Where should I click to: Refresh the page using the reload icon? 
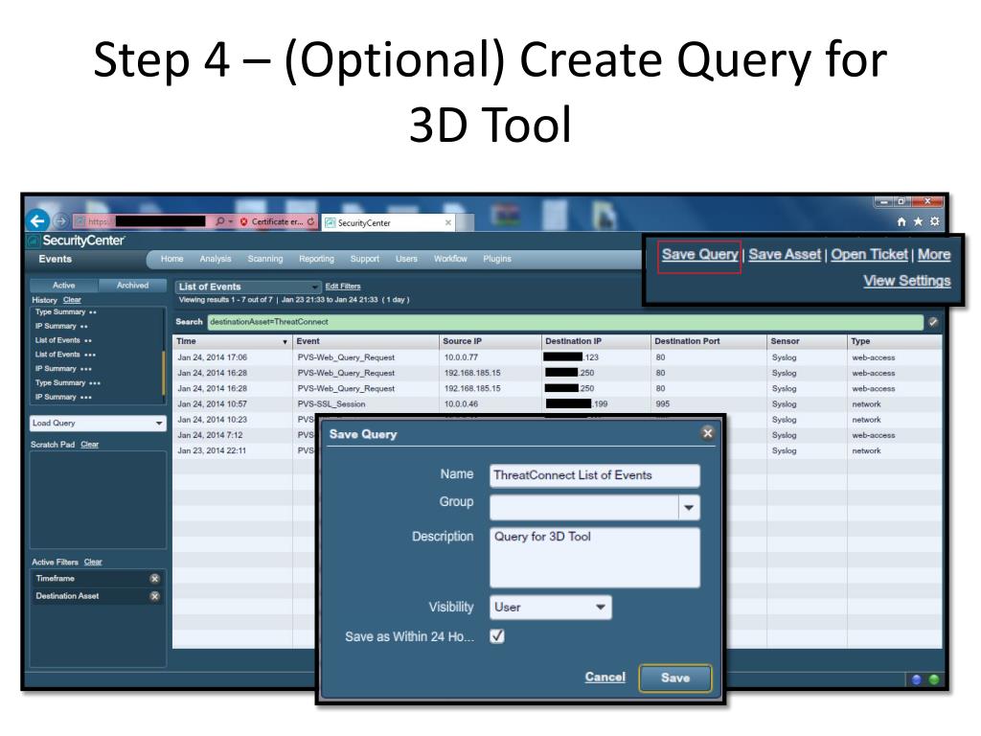pos(310,221)
